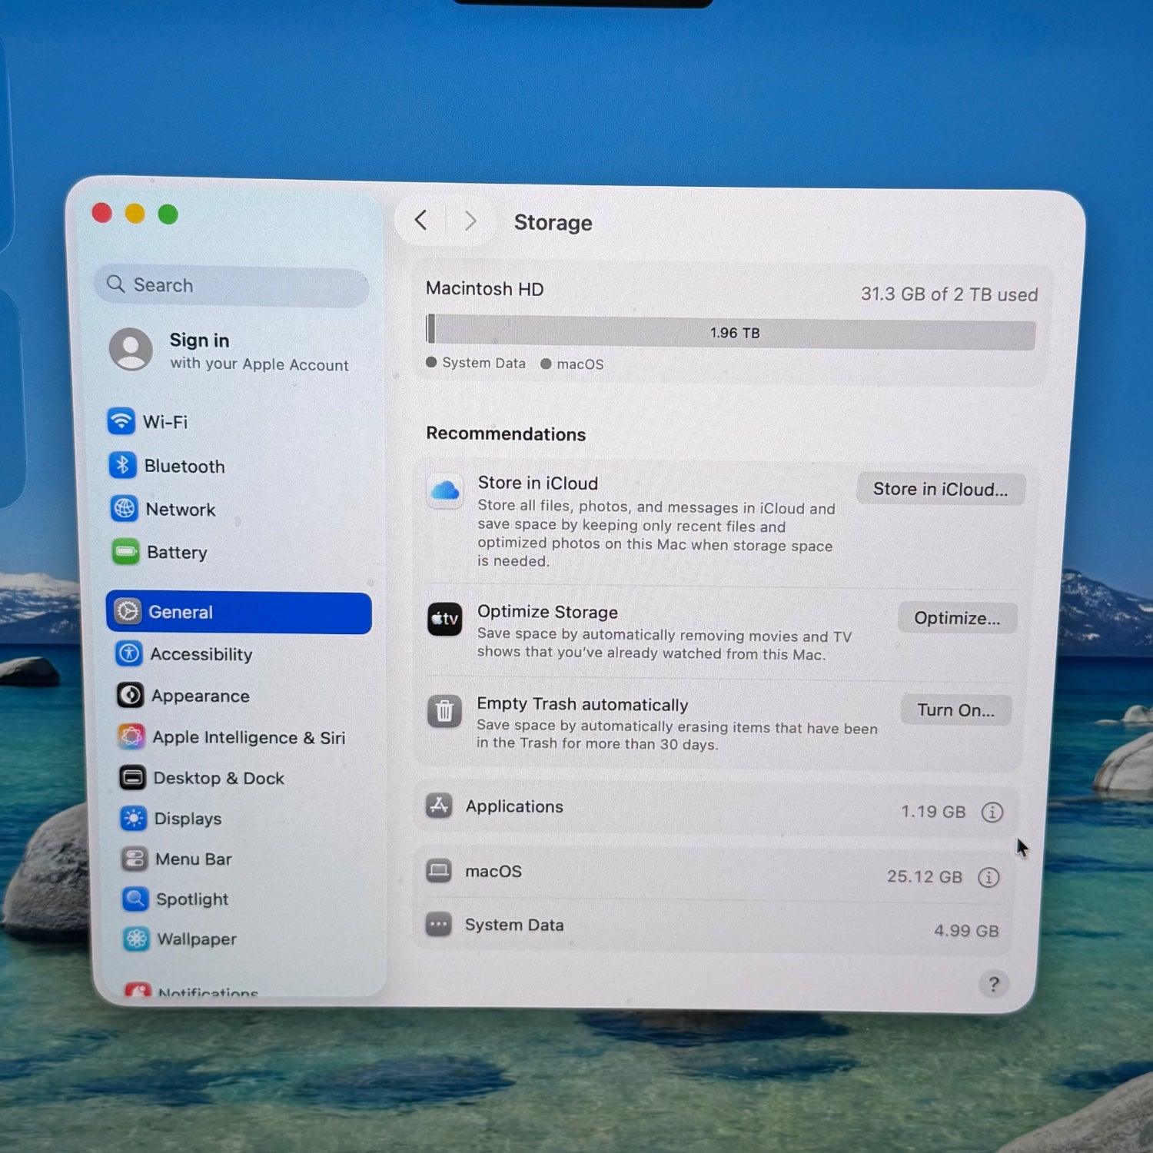Click the "31.3 GB of 2 TB used" text
Viewport: 1153px width, 1153px height.
(949, 294)
